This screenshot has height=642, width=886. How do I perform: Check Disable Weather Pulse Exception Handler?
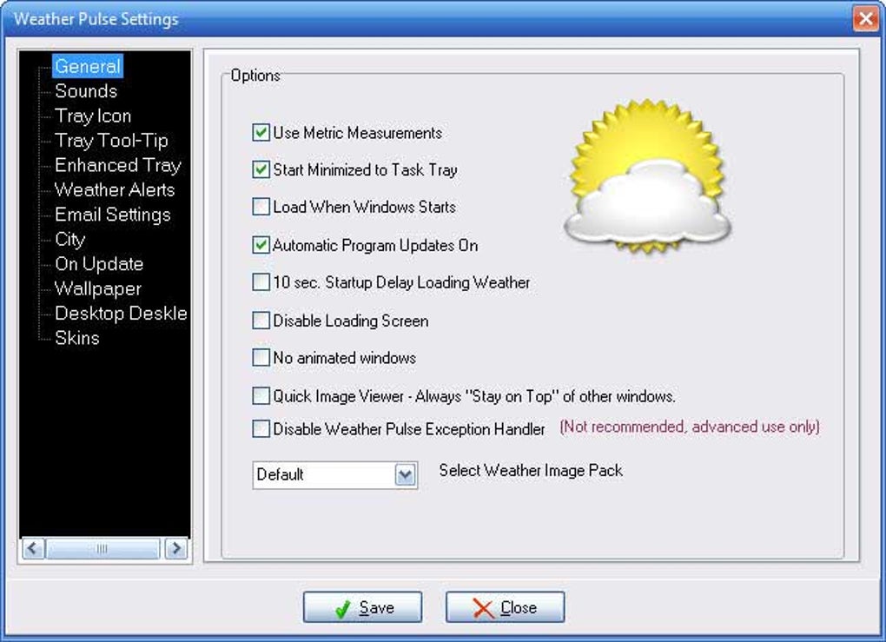[x=261, y=429]
